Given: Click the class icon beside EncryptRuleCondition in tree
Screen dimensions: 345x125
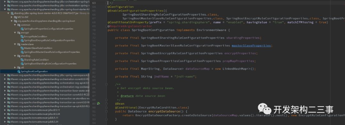Looking at the screenshot, I should [22, 37].
